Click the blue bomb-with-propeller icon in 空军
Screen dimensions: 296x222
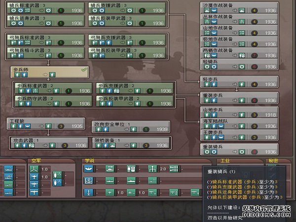tap(57, 183)
